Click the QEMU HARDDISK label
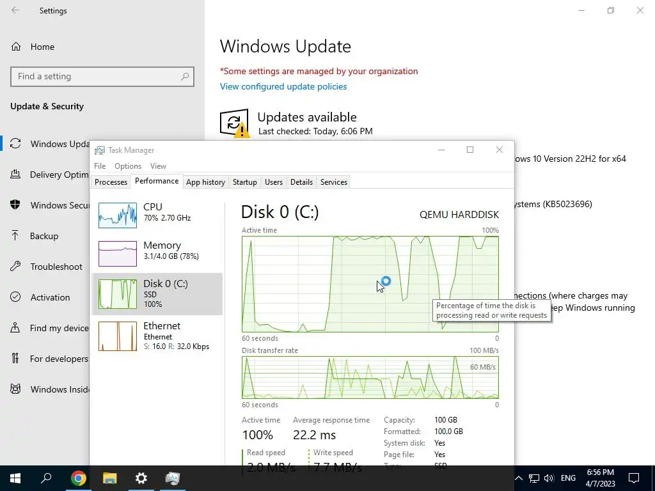The height and width of the screenshot is (491, 655). tap(459, 215)
